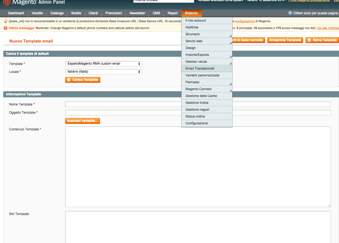Click the Carica Template button

click(x=83, y=80)
